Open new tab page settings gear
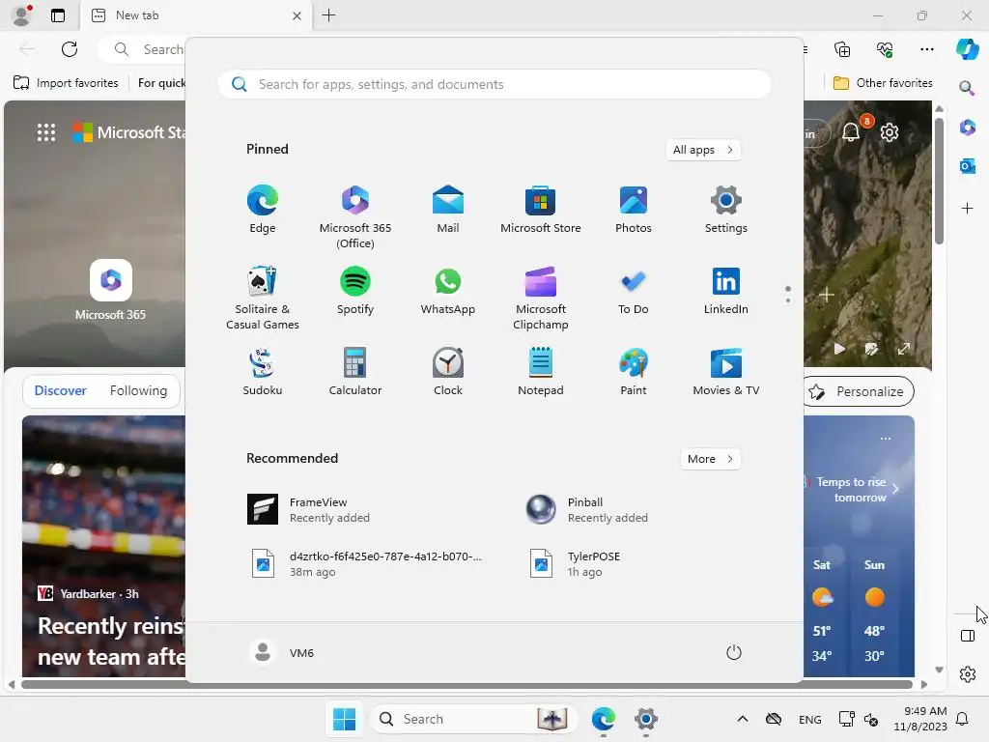Viewport: 989px width, 742px height. (890, 132)
